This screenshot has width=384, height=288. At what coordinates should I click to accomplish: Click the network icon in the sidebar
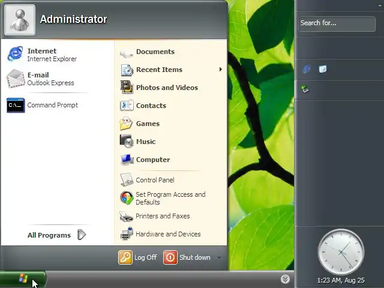[305, 89]
